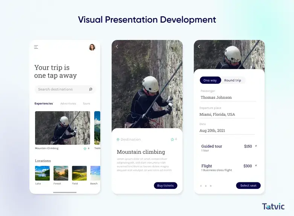
Task: Click the Destination location pin icon
Action: click(x=118, y=139)
